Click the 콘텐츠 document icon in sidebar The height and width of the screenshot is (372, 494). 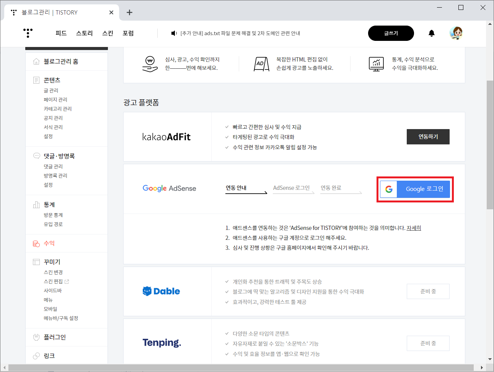coord(36,80)
